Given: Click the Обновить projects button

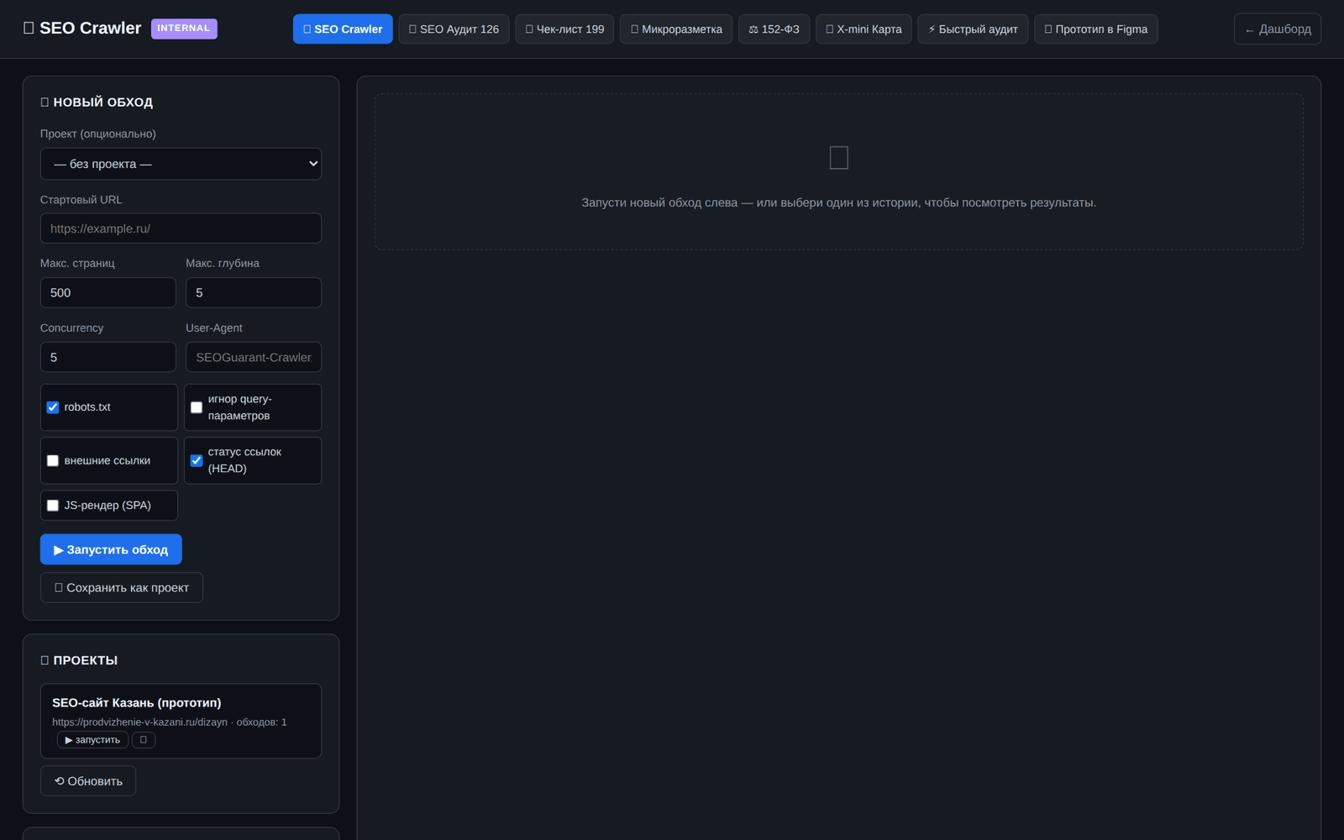Looking at the screenshot, I should coord(88,781).
